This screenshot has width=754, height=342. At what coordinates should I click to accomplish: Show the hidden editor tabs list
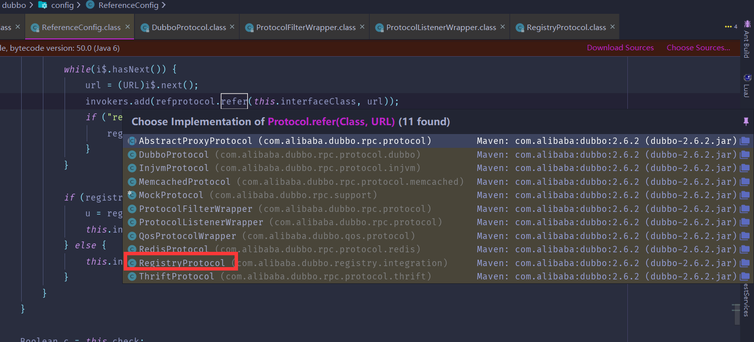point(731,27)
